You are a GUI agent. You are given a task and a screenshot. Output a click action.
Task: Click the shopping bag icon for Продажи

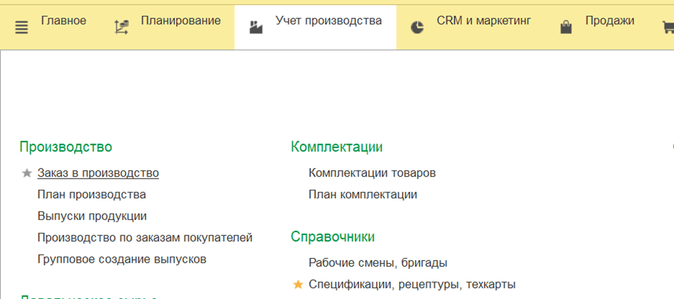[566, 27]
